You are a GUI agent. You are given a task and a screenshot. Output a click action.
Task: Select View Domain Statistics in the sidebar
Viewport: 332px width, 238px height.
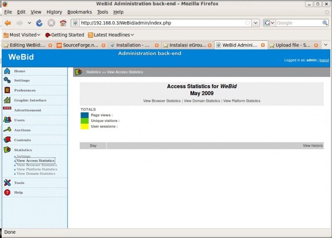[x=36, y=174]
